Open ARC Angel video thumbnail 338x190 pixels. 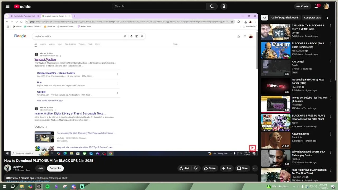coord(275,68)
